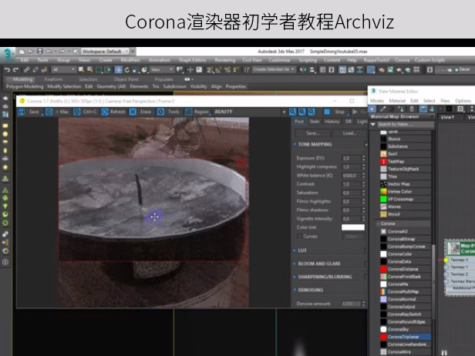
Task: Switch to the Stats tab
Action: (315, 122)
